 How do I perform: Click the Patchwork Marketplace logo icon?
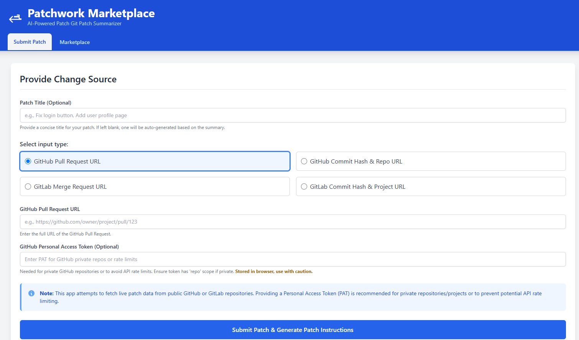click(15, 18)
